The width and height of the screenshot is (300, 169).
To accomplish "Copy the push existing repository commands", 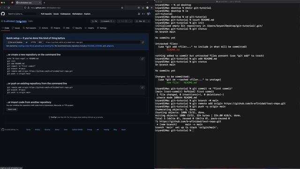I will coord(142,88).
